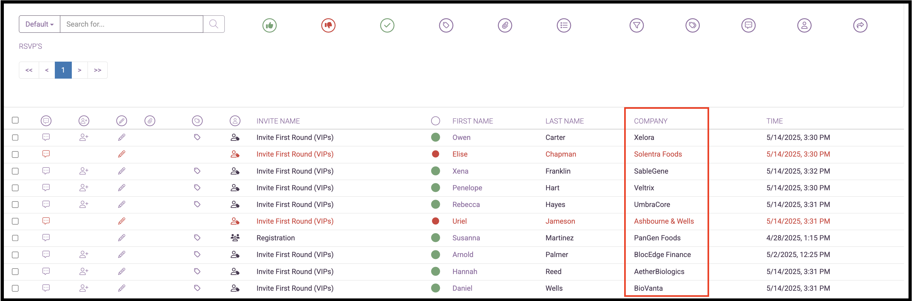Image resolution: width=913 pixels, height=301 pixels.
Task: Check the Elise Chapman row checkbox
Action: tap(15, 154)
